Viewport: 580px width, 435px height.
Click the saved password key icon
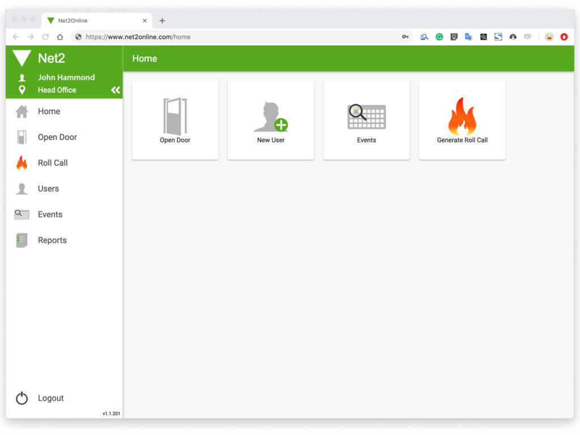click(x=406, y=37)
